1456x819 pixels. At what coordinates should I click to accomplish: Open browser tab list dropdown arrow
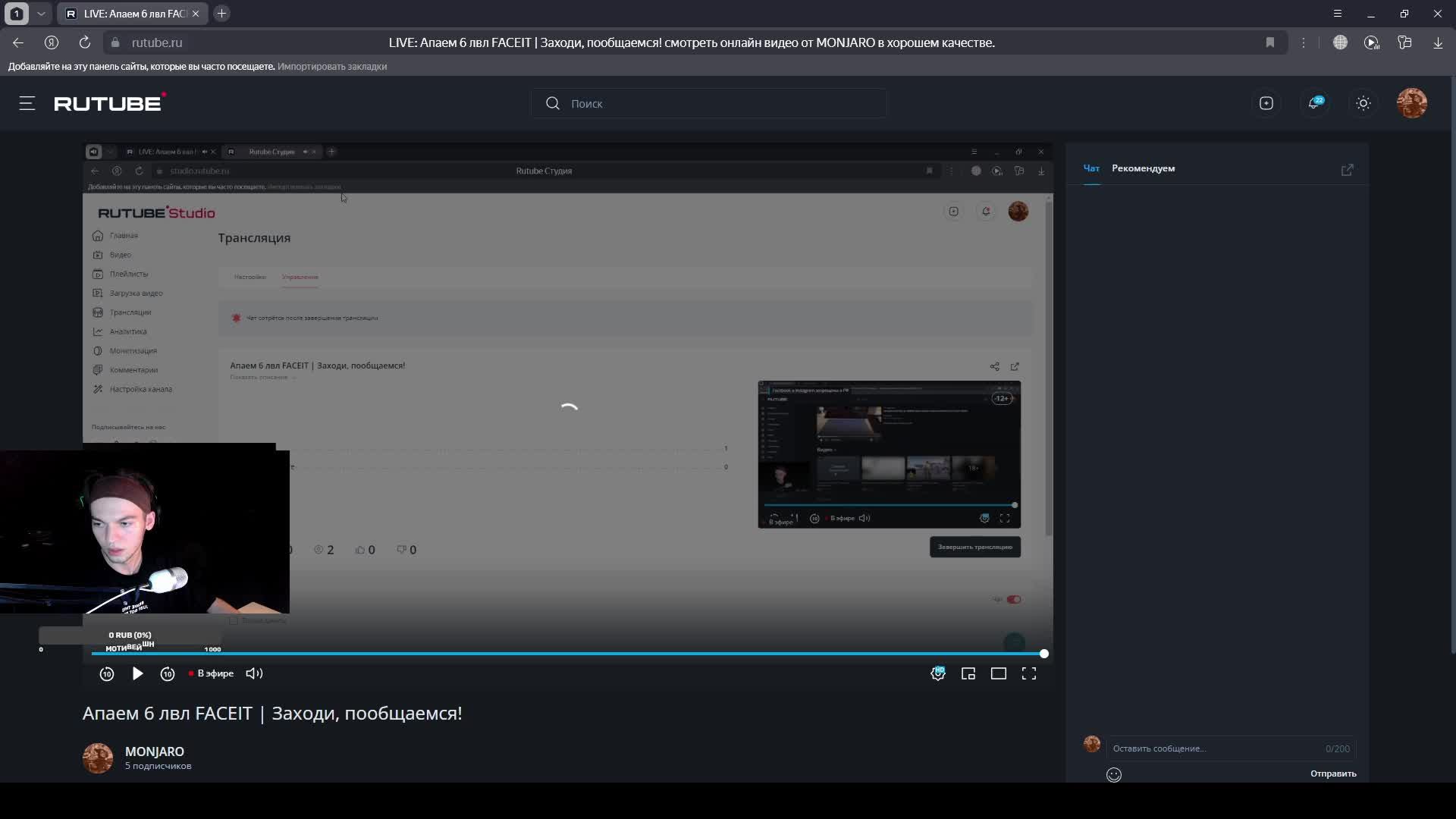click(41, 14)
